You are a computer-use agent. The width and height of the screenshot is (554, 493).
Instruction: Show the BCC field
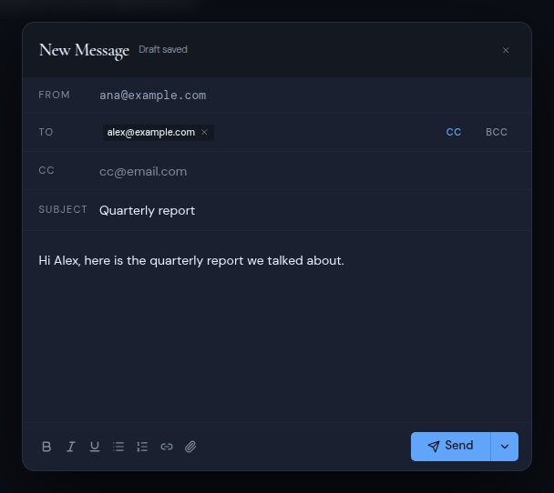pos(497,132)
